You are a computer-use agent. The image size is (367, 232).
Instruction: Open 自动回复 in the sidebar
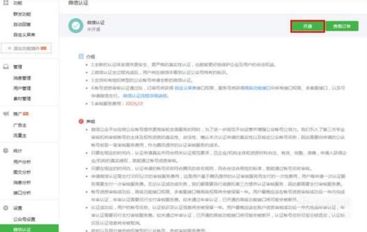coord(22,24)
